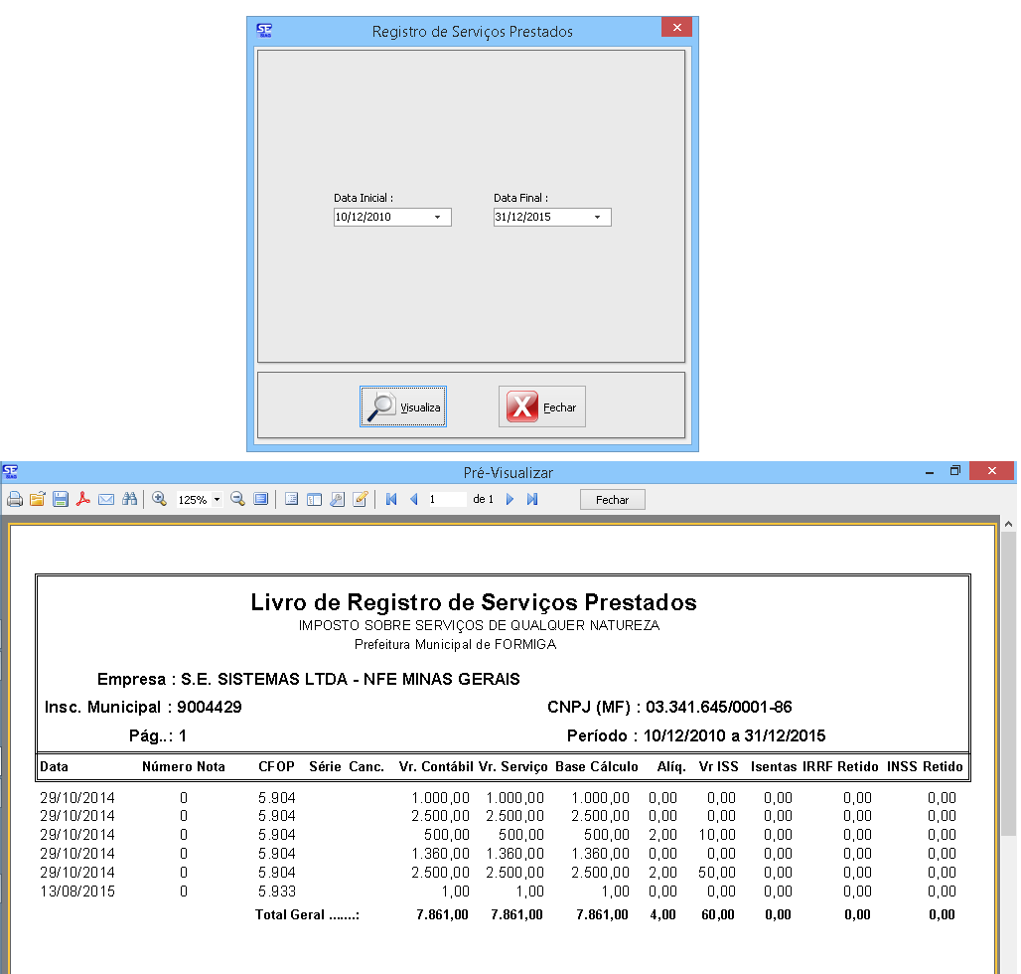Viewport: 1021px width, 974px height.
Task: Click the Fechar button in the dialog
Action: click(542, 406)
